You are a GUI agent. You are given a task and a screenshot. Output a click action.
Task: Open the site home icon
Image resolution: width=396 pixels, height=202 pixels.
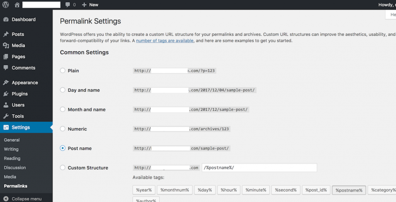pos(17,5)
